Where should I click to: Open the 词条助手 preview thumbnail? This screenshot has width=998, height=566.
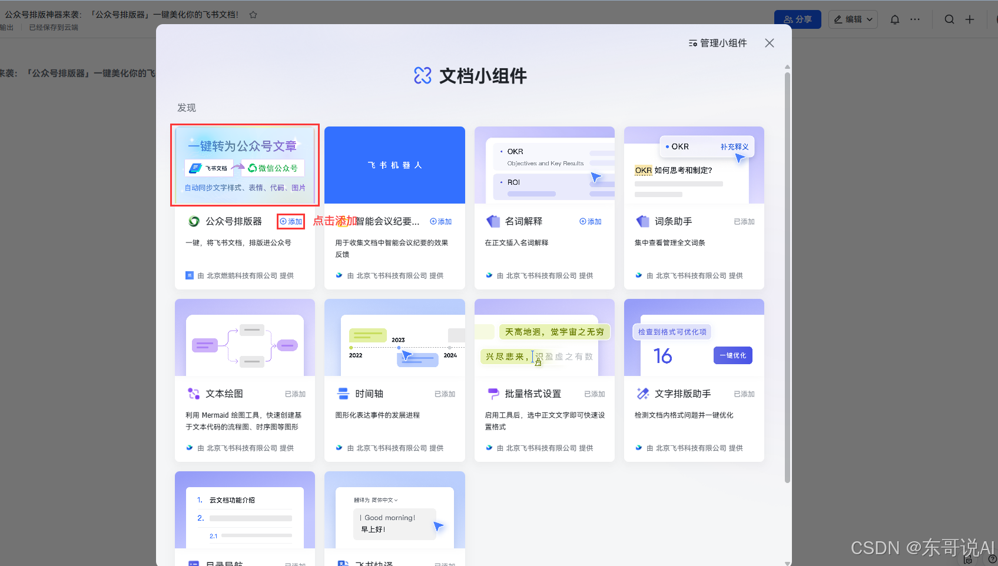click(694, 165)
